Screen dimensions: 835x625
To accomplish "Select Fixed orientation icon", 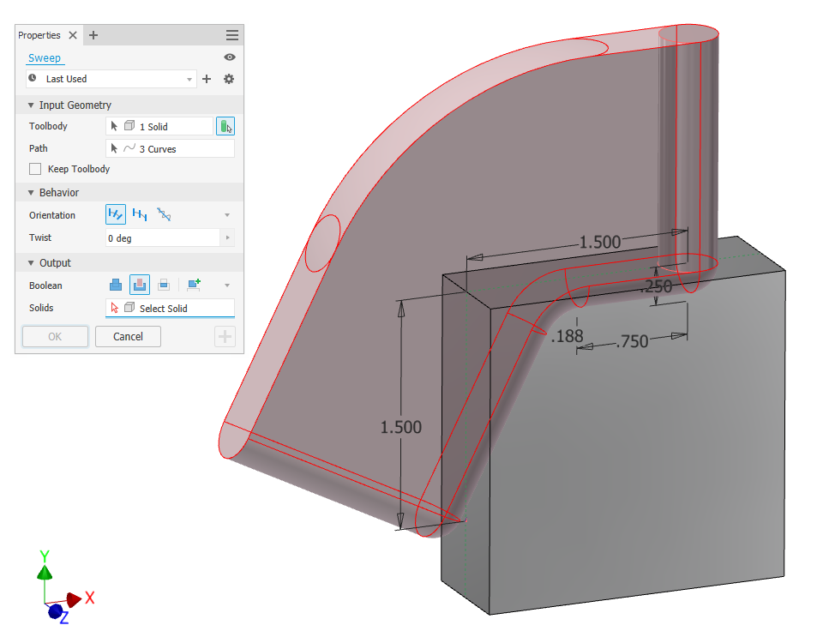I will click(140, 214).
